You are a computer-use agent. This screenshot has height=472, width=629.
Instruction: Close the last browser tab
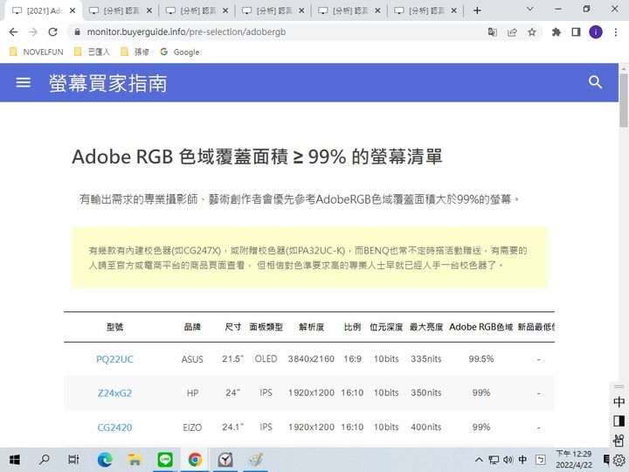point(453,10)
